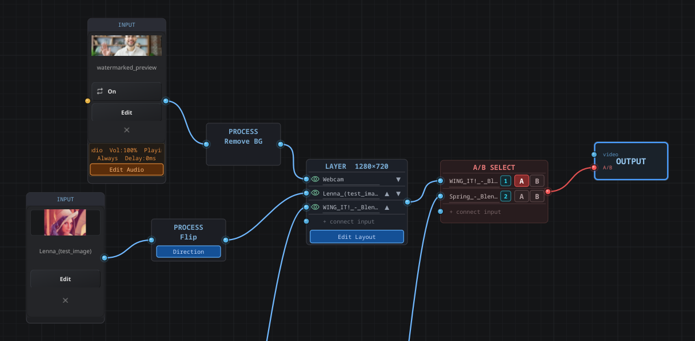Image resolution: width=695 pixels, height=341 pixels.
Task: Click the PROCESS Flip node title
Action: coord(189,232)
